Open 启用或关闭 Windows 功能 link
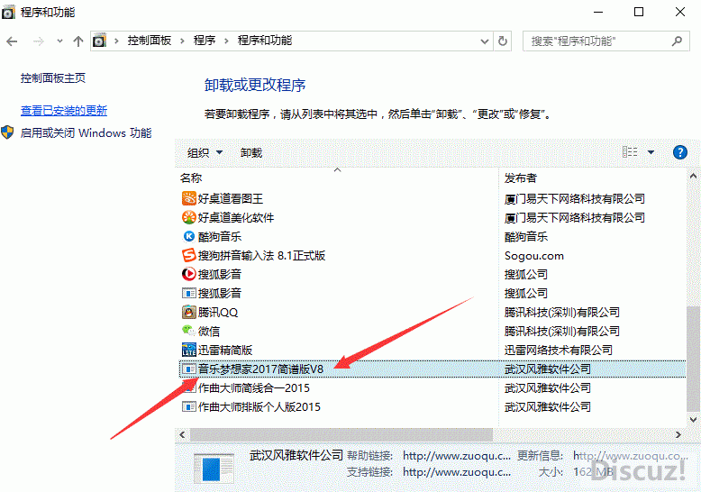The width and height of the screenshot is (701, 492). (x=86, y=132)
